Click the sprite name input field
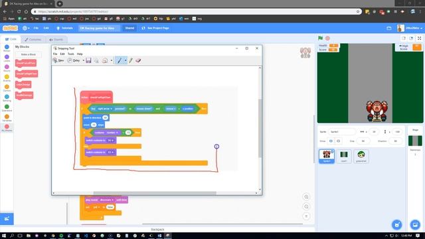425x239 pixels. coord(342,131)
